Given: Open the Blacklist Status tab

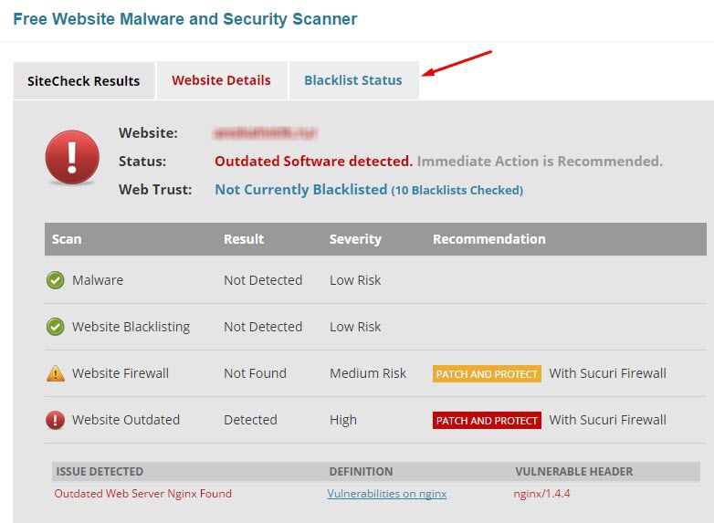Looking at the screenshot, I should point(353,80).
